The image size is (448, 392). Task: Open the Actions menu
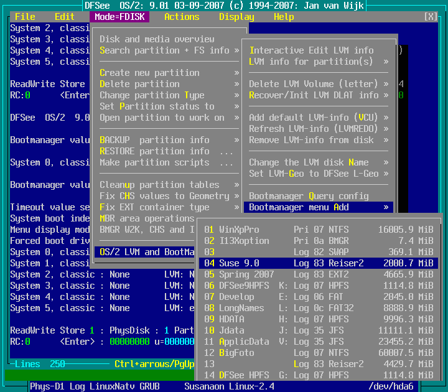[182, 17]
